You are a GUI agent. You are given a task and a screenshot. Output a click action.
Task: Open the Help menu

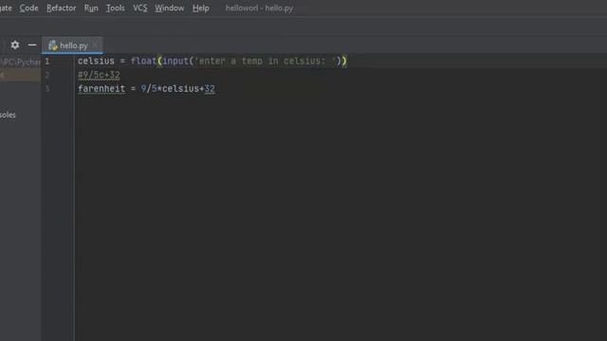click(200, 8)
